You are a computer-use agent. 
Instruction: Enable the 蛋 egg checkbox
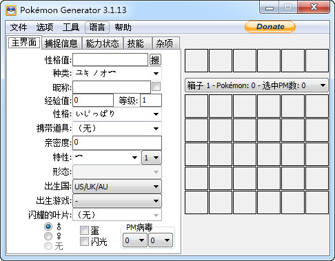point(84,230)
